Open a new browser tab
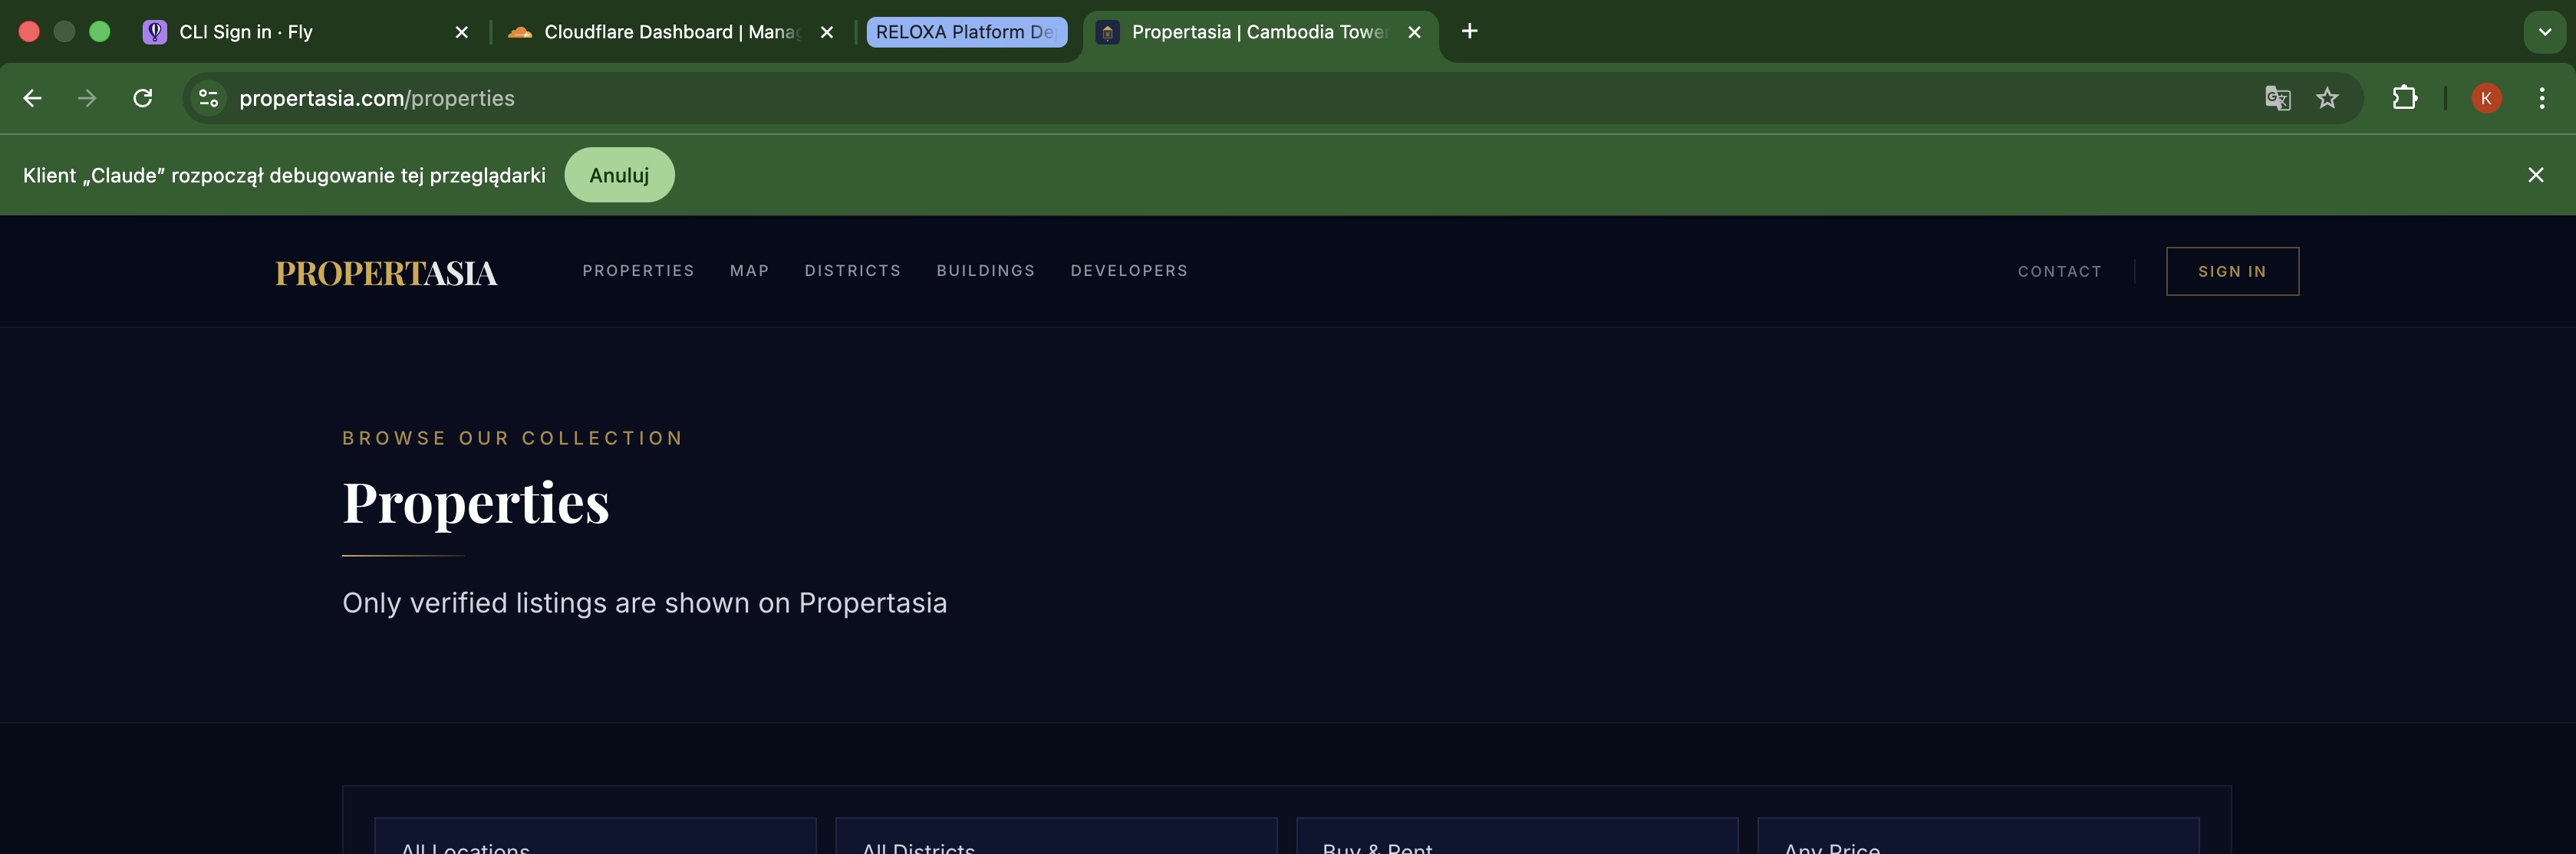Image resolution: width=2576 pixels, height=854 pixels. pyautogui.click(x=1469, y=32)
